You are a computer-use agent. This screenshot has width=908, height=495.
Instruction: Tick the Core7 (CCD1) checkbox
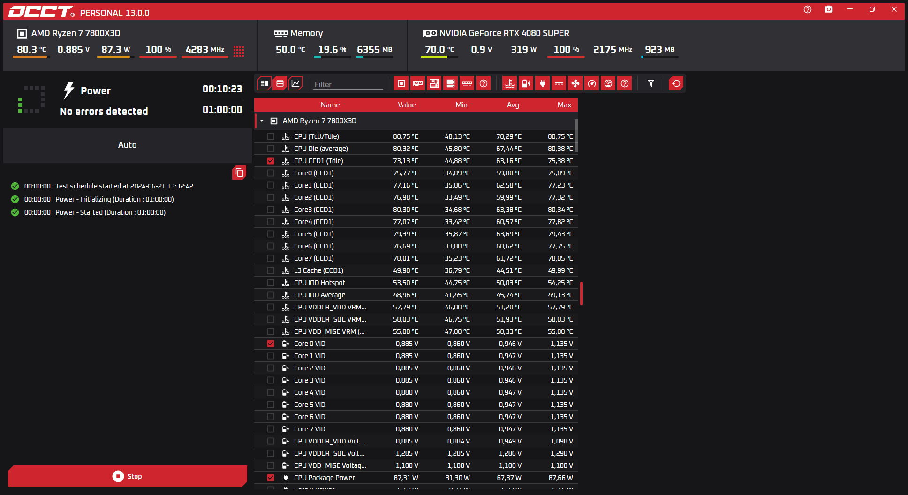(x=271, y=258)
